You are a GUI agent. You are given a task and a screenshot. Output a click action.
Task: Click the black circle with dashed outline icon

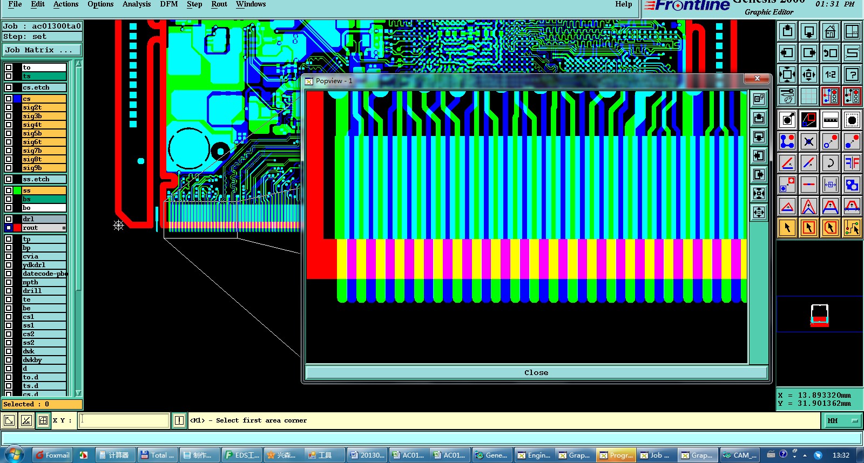tap(852, 120)
